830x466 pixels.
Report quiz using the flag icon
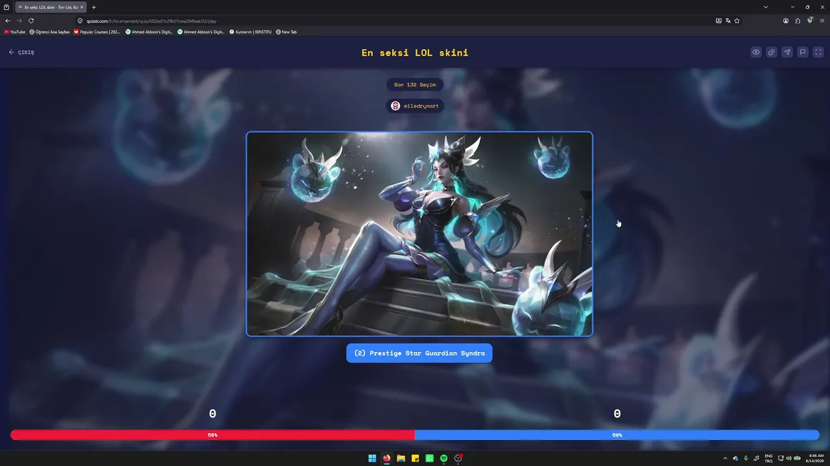click(803, 52)
